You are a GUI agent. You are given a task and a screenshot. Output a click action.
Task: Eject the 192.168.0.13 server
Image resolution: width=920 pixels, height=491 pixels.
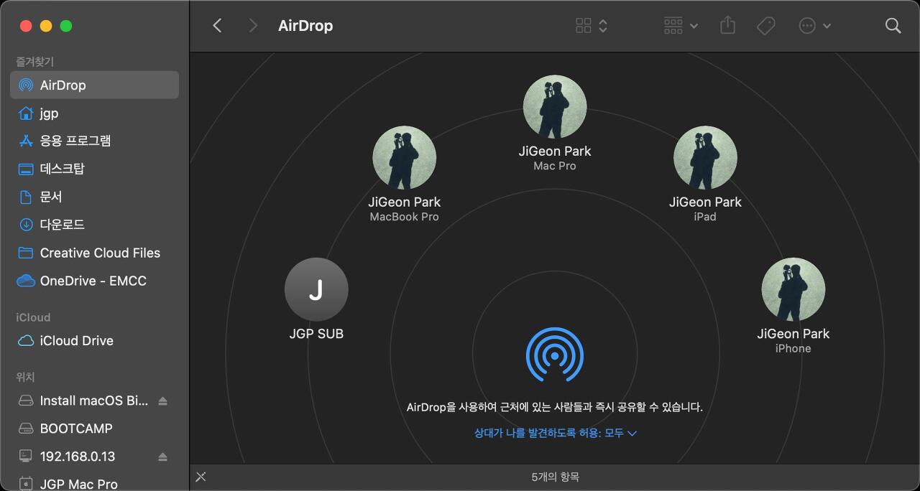(x=162, y=457)
